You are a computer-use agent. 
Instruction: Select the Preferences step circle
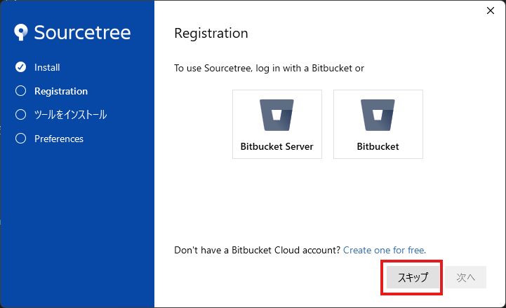(20, 139)
